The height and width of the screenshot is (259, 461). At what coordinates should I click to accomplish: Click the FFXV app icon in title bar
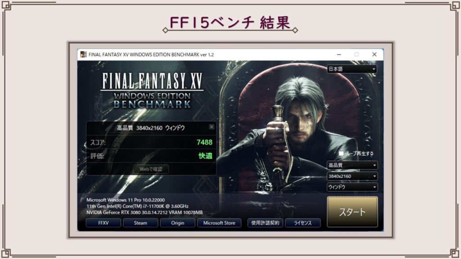(83, 54)
